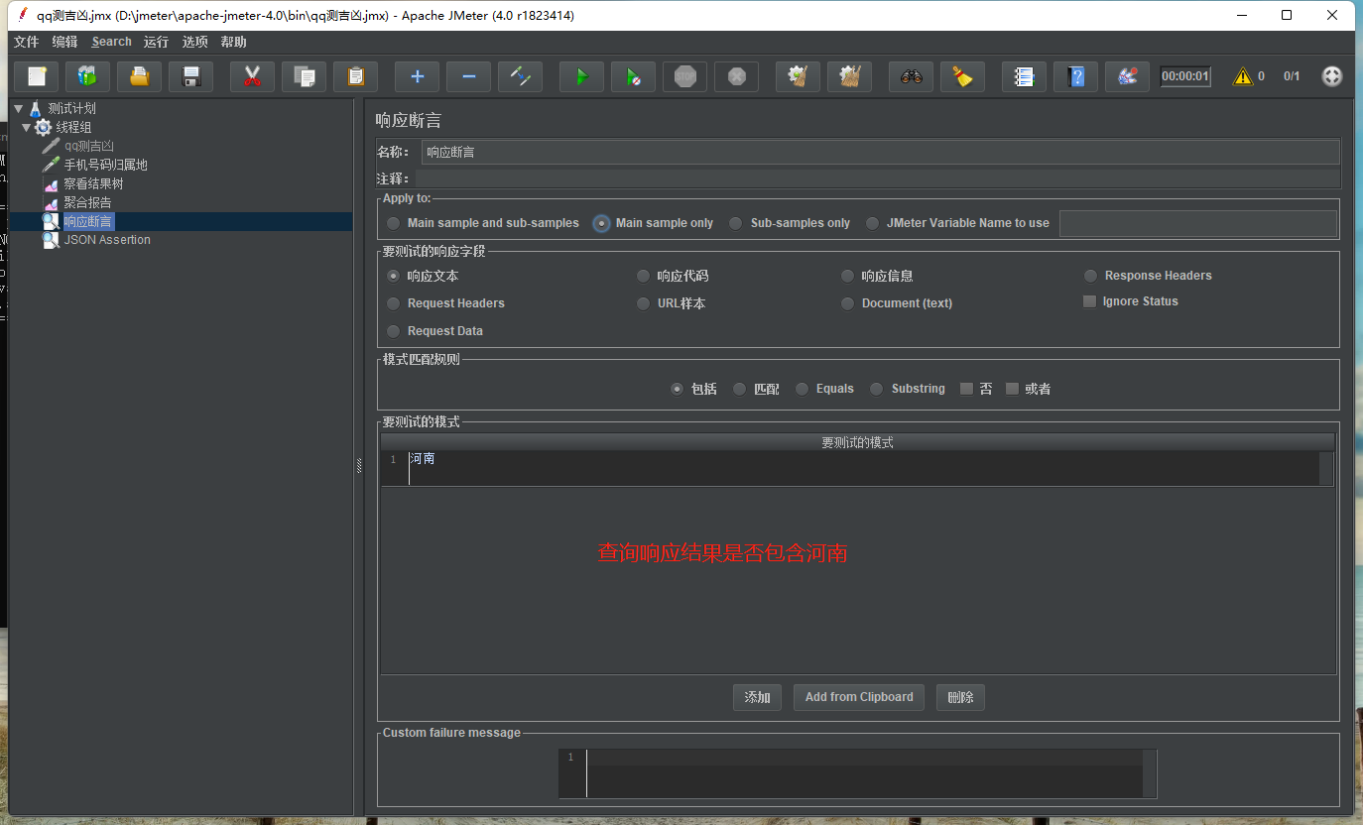Select JMeter Variable Name to use
The image size is (1363, 825).
pyautogui.click(x=957, y=223)
